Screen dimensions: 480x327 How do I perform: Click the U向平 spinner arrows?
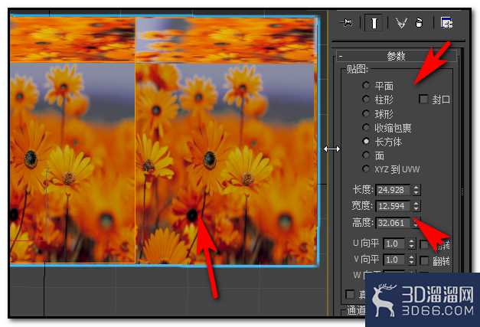click(412, 244)
